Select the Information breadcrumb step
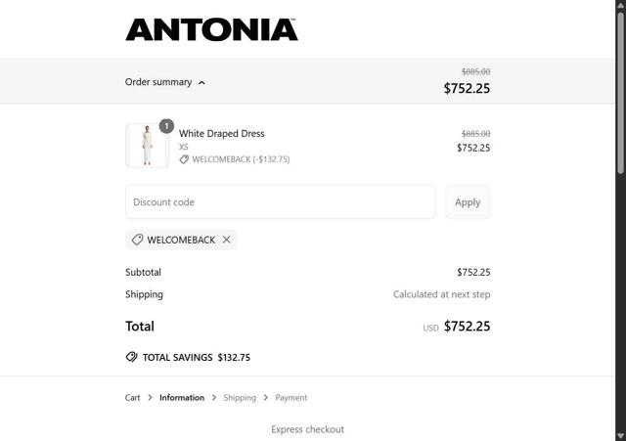626x441 pixels. (182, 398)
